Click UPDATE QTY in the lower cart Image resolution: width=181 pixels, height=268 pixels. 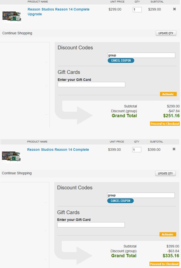pos(165,173)
